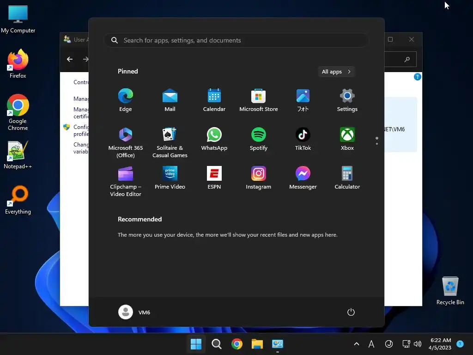
Task: Open Microsoft Store
Action: tap(259, 100)
